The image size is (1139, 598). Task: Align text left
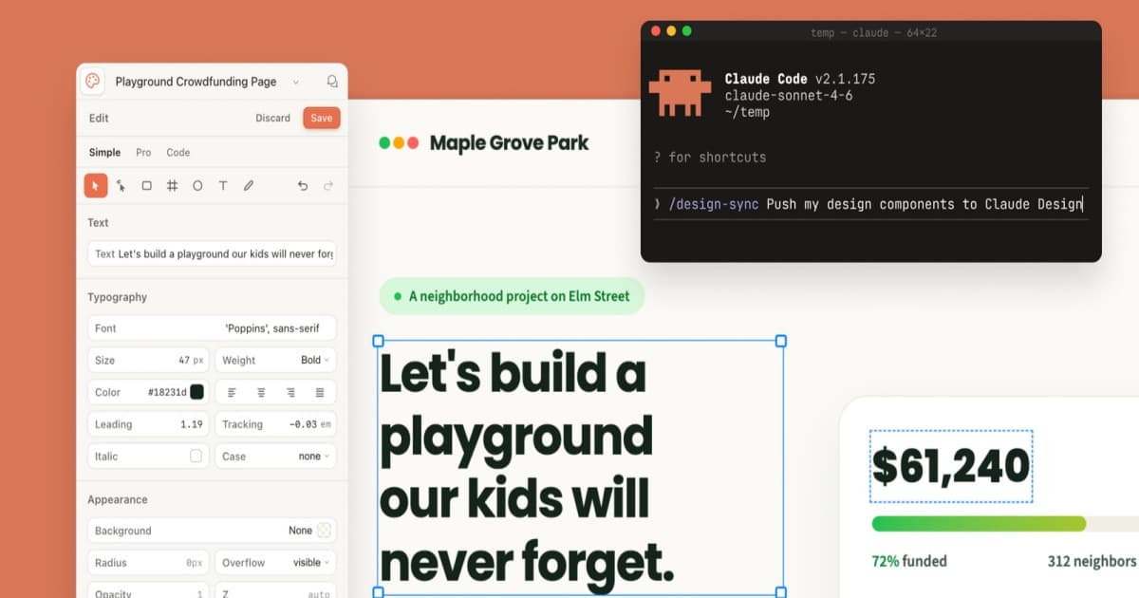pyautogui.click(x=232, y=392)
